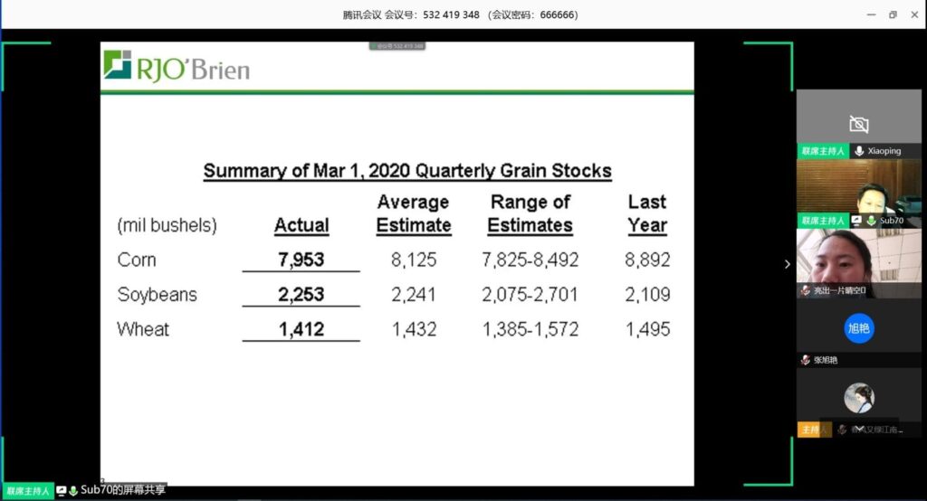Click the microphone icon in the bottom-left status bar
927x501 pixels.
73,490
